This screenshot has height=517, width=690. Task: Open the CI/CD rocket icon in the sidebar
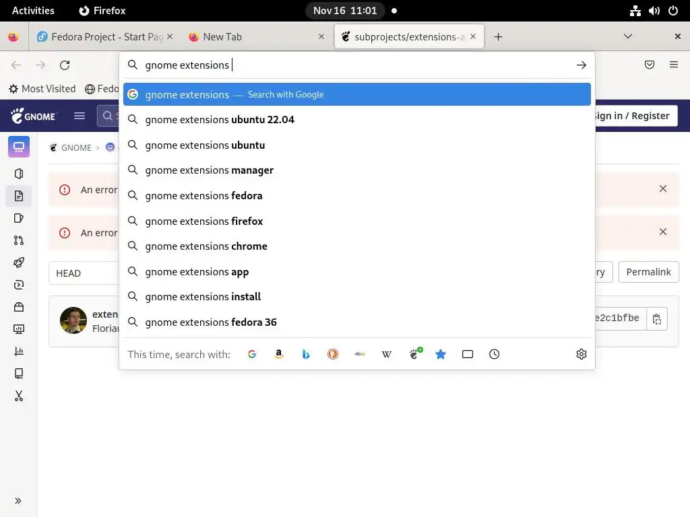point(19,263)
